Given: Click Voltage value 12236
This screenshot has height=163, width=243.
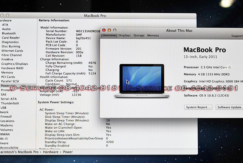Looking at the screenshot, I should click(76, 95).
